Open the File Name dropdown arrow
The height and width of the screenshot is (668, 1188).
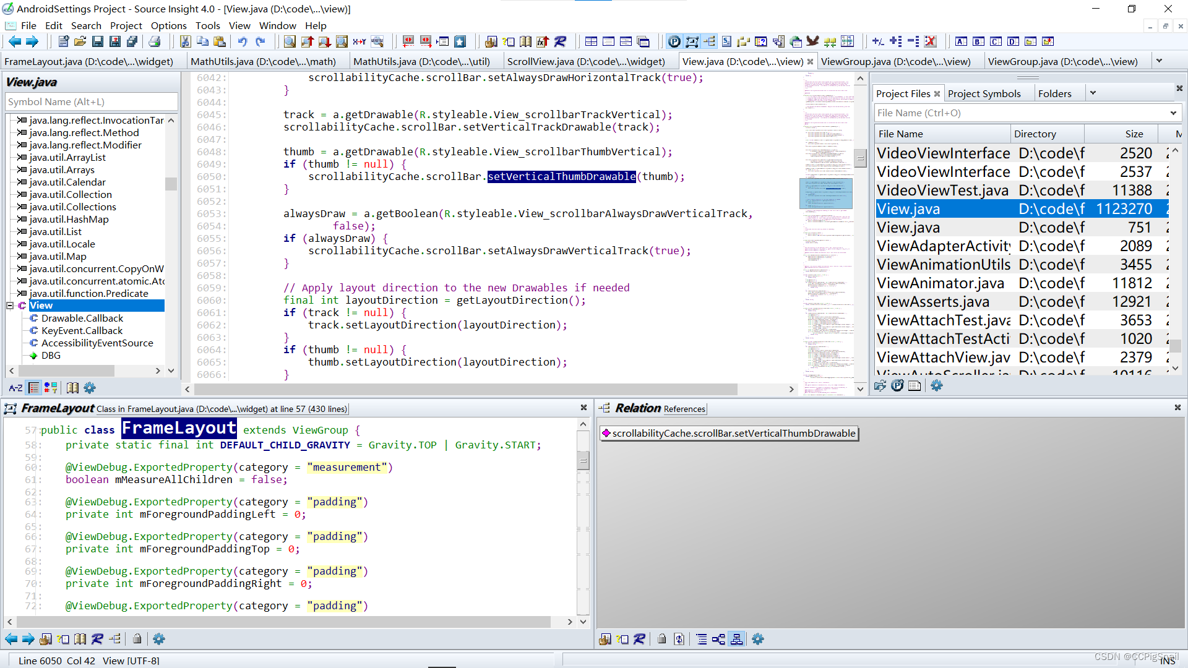click(1173, 113)
